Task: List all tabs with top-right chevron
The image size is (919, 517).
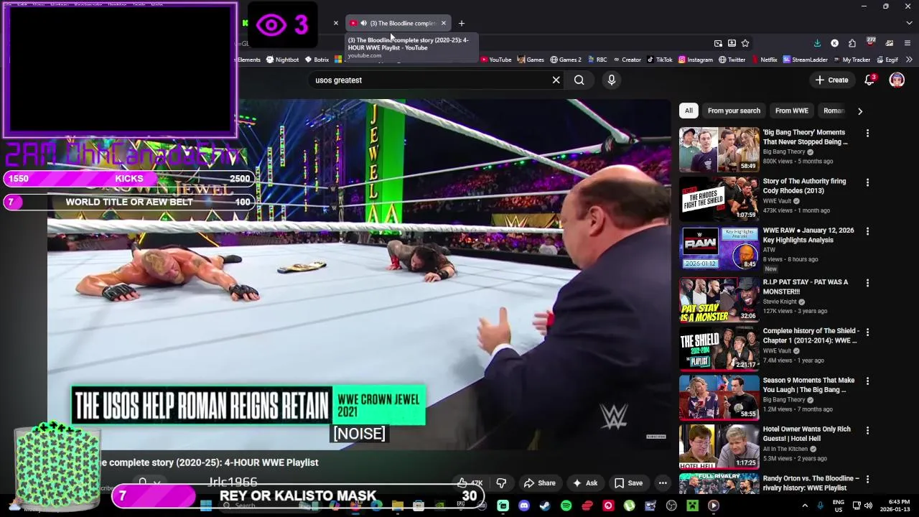Action: point(908,23)
